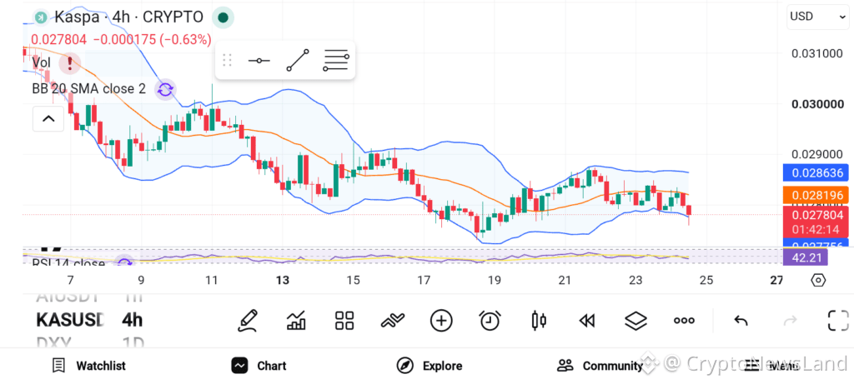
Task: Enter fullscreen mode with the corner-brackets icon
Action: [x=838, y=321]
